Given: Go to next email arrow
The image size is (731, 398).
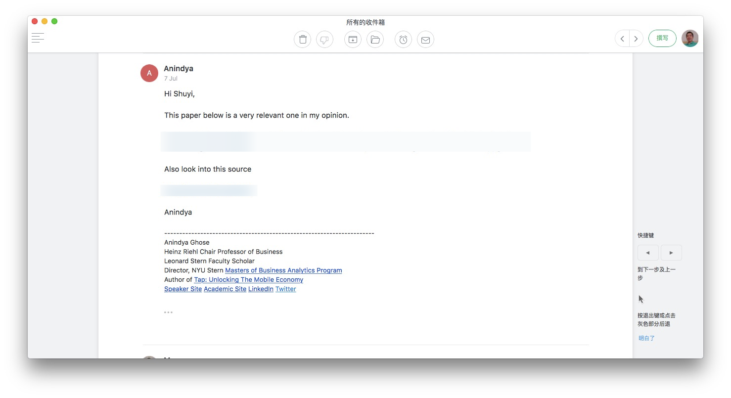Looking at the screenshot, I should pyautogui.click(x=636, y=39).
